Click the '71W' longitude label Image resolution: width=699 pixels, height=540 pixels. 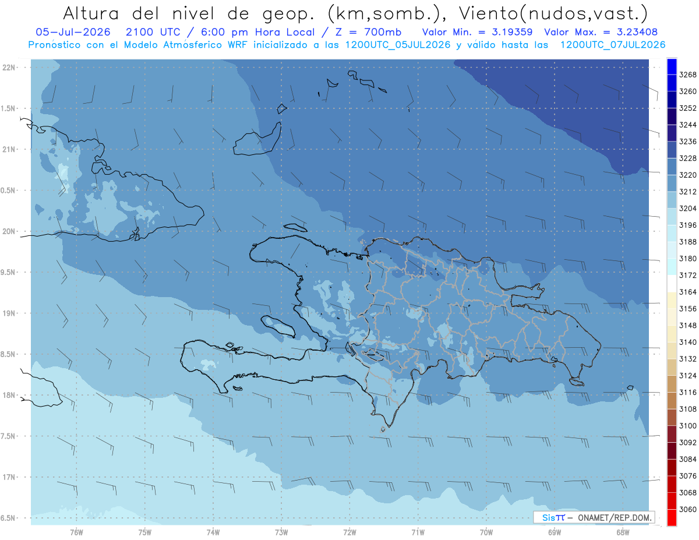[x=418, y=532]
